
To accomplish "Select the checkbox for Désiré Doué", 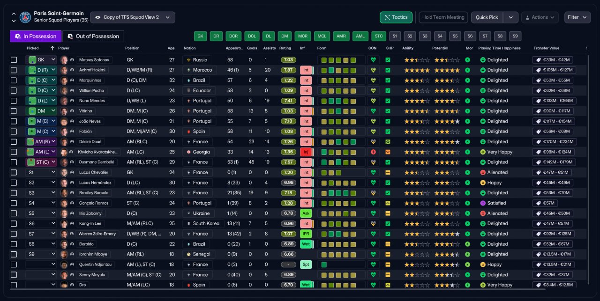I will click(x=14, y=142).
